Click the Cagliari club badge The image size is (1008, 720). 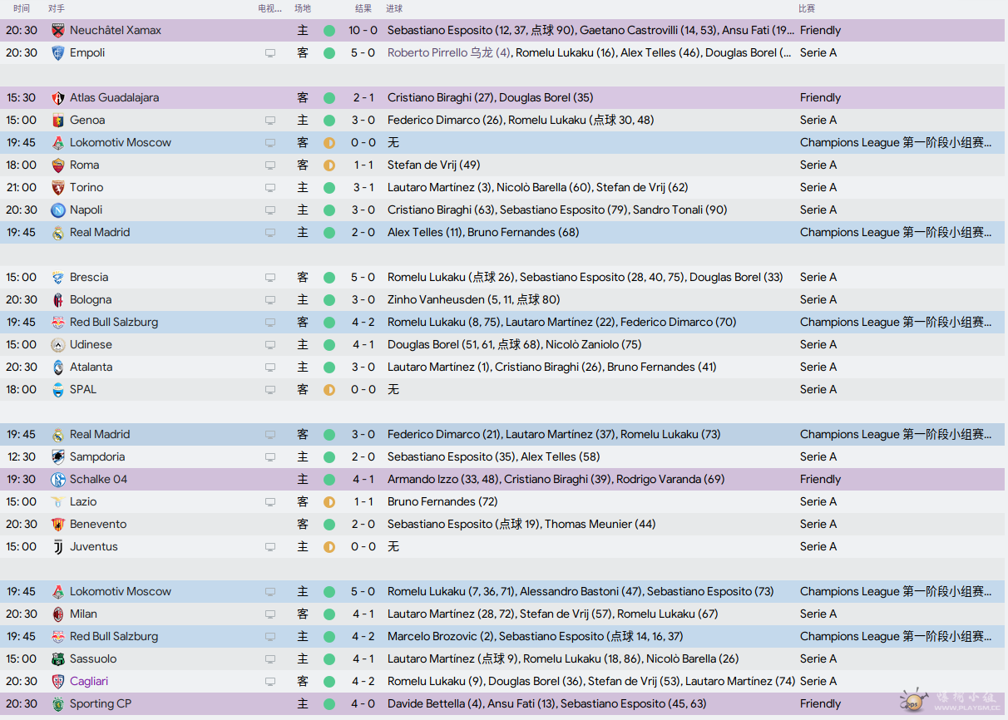[x=57, y=682]
